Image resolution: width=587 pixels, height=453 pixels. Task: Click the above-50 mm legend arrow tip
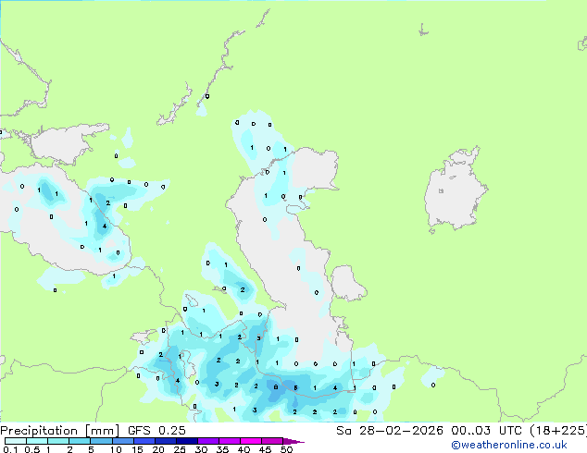[x=293, y=441]
